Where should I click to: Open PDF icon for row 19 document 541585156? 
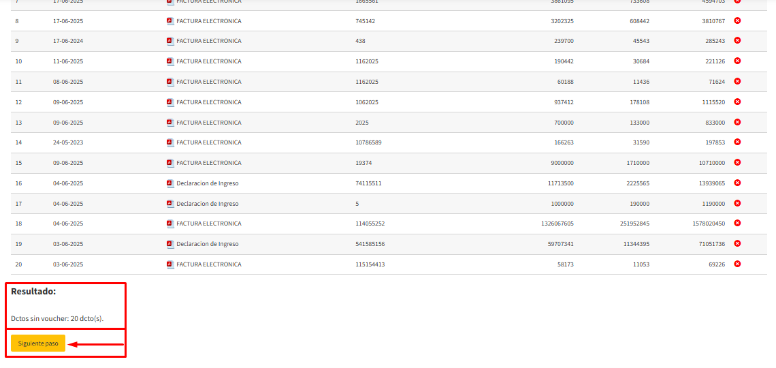(x=170, y=244)
